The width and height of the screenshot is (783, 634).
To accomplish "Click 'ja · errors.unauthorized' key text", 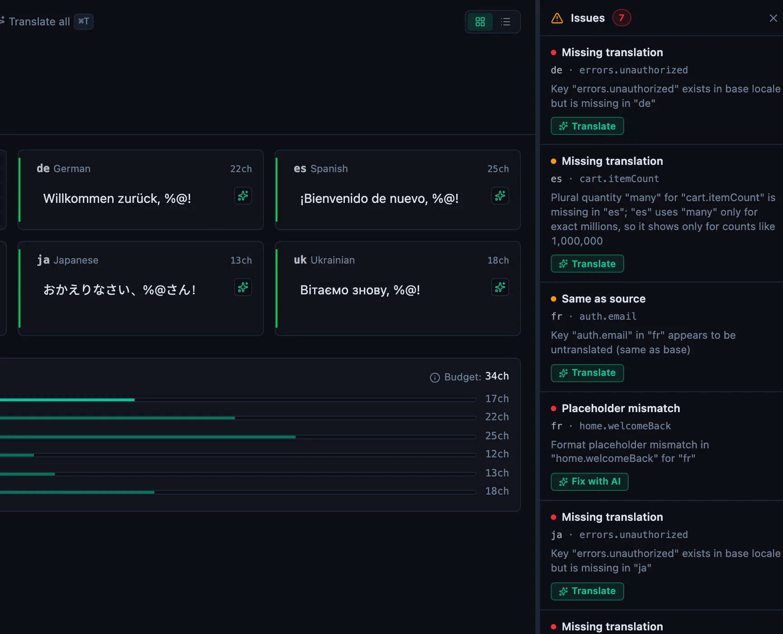I will pyautogui.click(x=619, y=535).
